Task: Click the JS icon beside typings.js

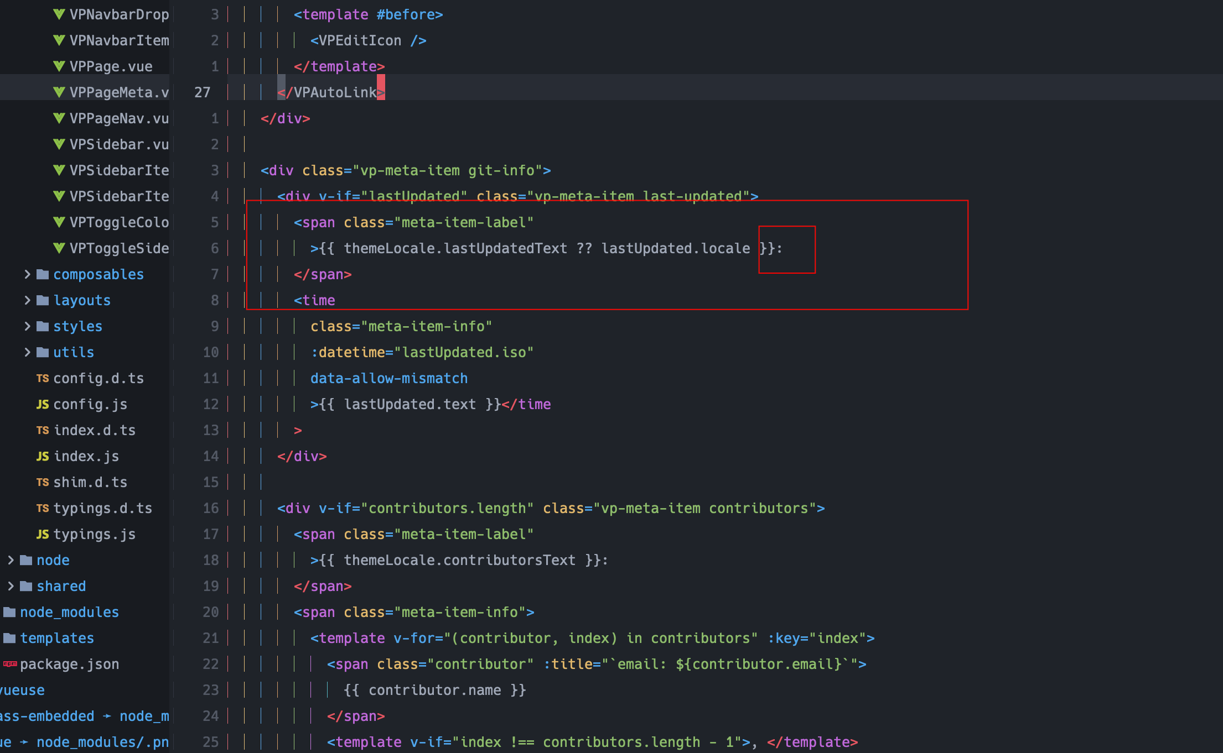Action: pos(43,534)
